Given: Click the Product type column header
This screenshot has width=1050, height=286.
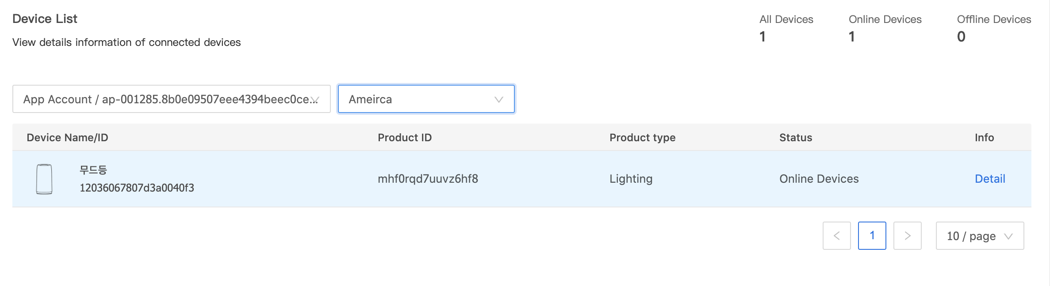Looking at the screenshot, I should click(x=642, y=138).
